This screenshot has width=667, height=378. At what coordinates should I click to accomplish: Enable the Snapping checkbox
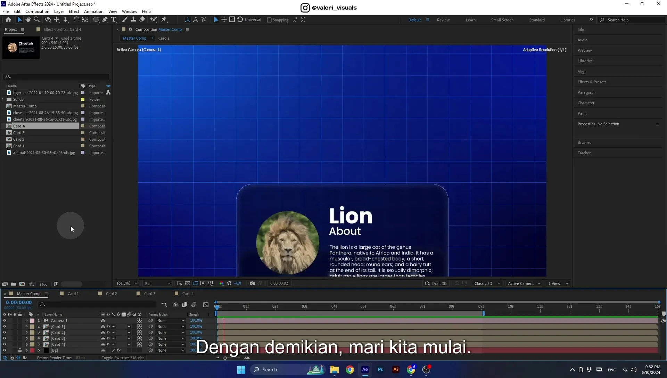[x=269, y=20]
